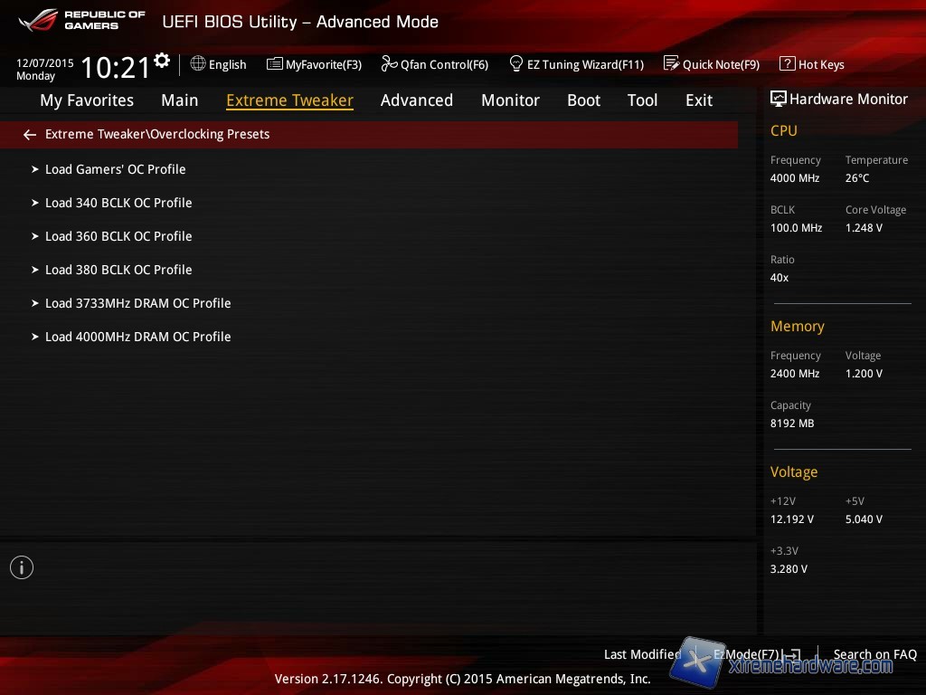Click the Last Modified button
Image resolution: width=926 pixels, height=695 pixels.
[642, 654]
